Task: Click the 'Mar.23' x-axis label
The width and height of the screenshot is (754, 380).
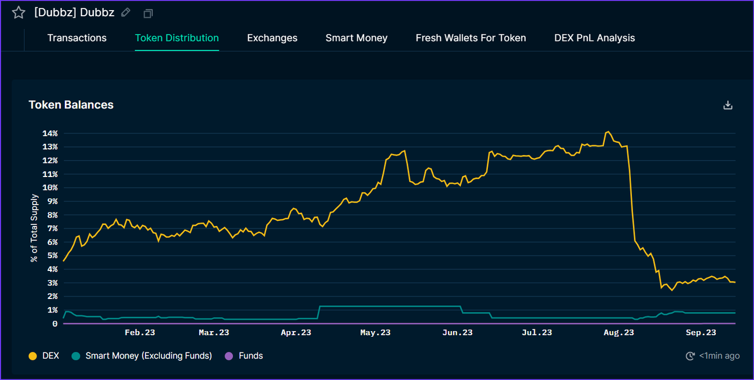Action: point(214,332)
